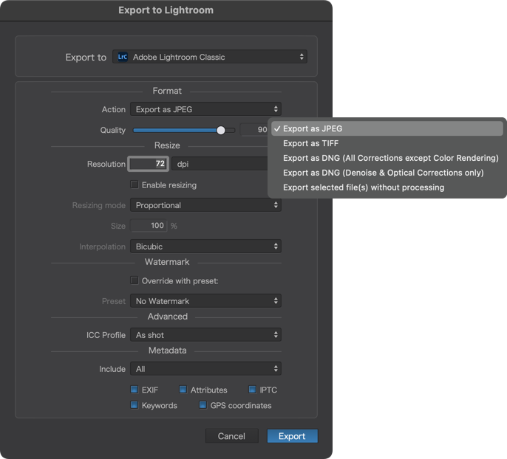This screenshot has height=459, width=507.
Task: Open the ICC Profile dropdown
Action: pos(205,335)
